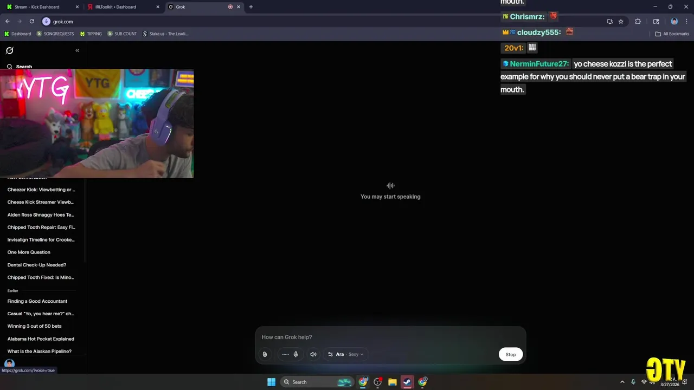Open the All Bookmarks folder
694x390 pixels.
pos(672,34)
